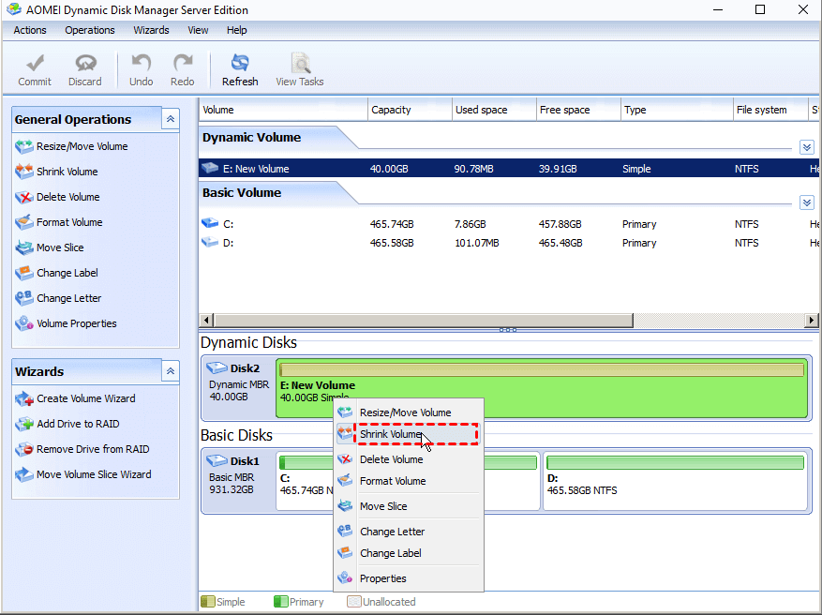This screenshot has height=615, width=822.
Task: Open Create Volume Wizard
Action: tap(85, 398)
